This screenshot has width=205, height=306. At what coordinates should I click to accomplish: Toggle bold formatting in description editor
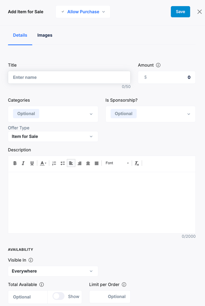[15, 163]
